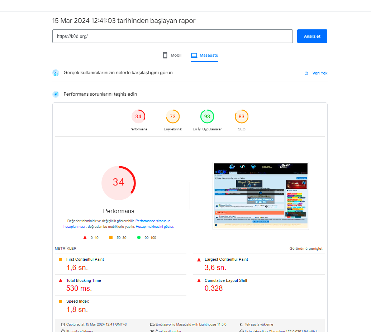Viewport: 371px width, 332px height.
Task: Click the Veri Yok info icon
Action: tap(306, 73)
